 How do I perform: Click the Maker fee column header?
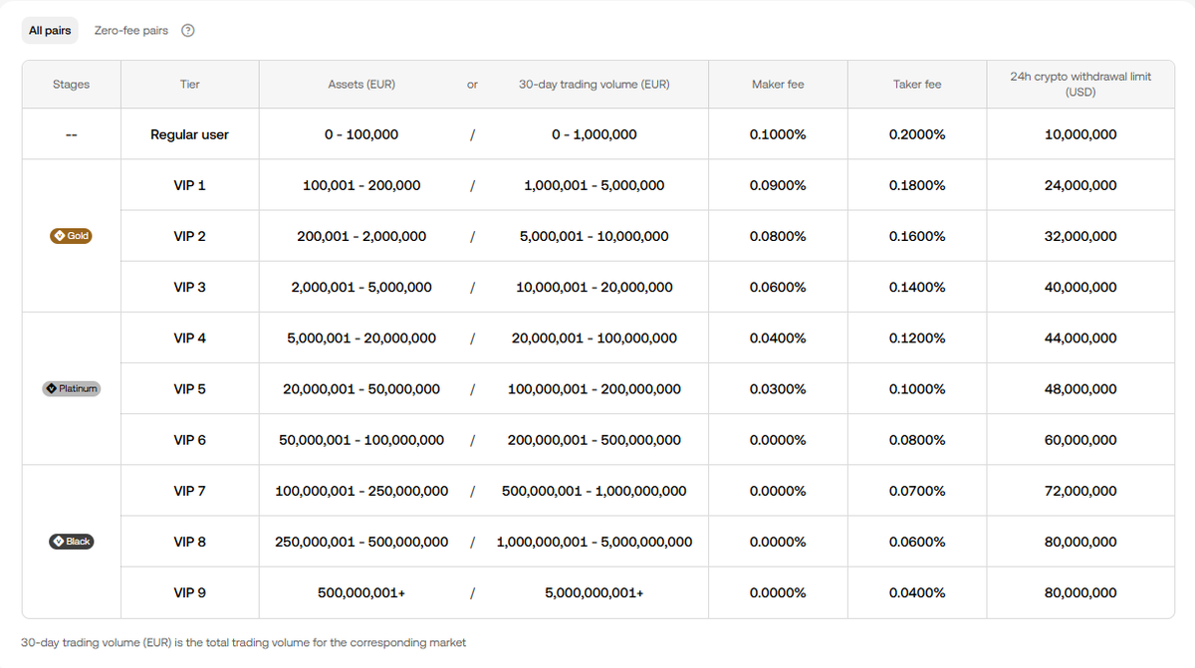pos(778,85)
